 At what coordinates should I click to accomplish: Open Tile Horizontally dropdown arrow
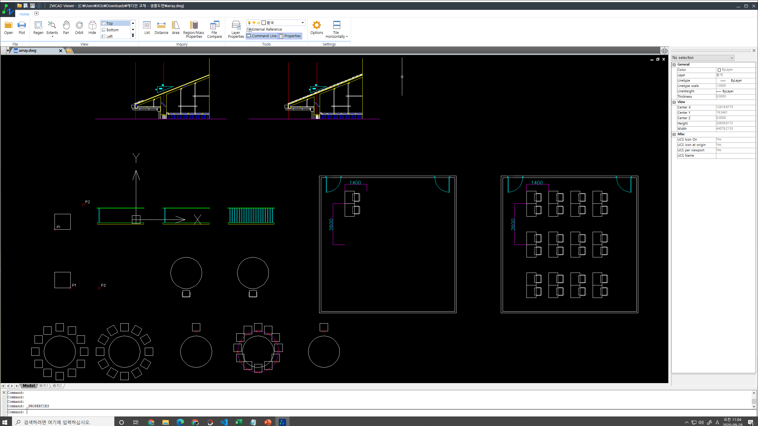point(347,37)
